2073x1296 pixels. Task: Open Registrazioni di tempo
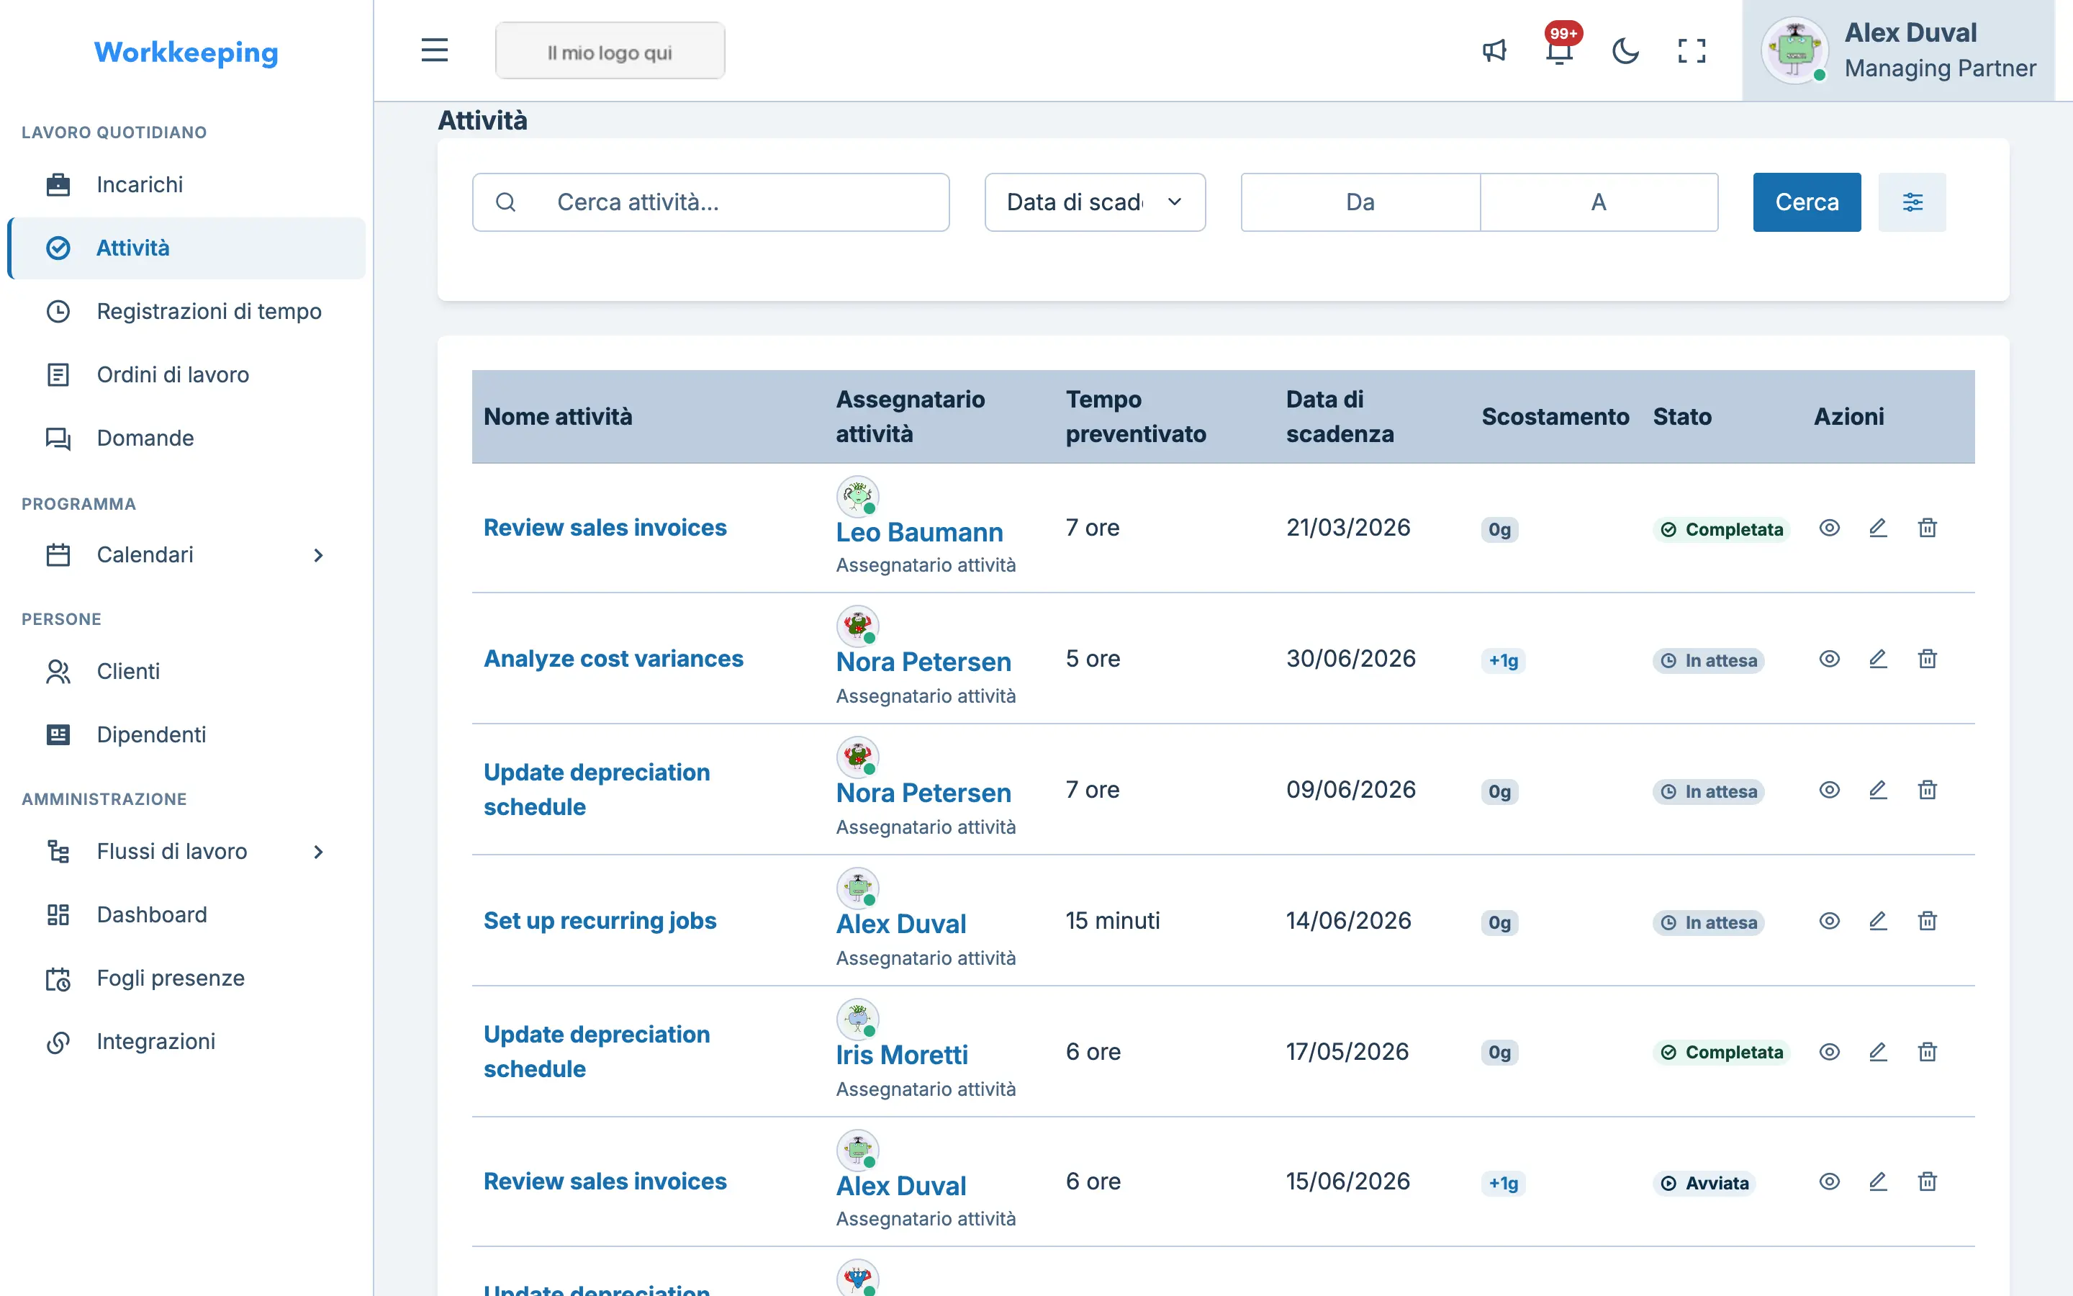(x=186, y=311)
